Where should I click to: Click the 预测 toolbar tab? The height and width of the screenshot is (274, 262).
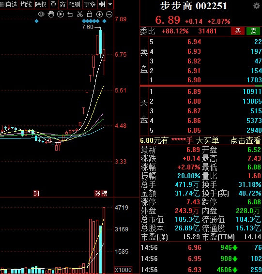coord(75,4)
